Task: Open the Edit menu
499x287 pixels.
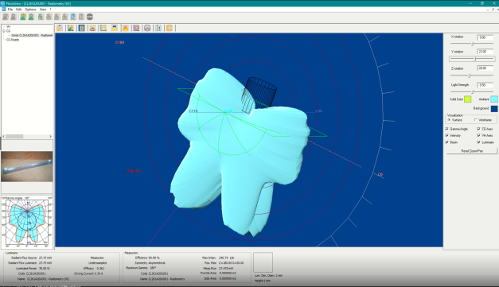Action: (19, 10)
